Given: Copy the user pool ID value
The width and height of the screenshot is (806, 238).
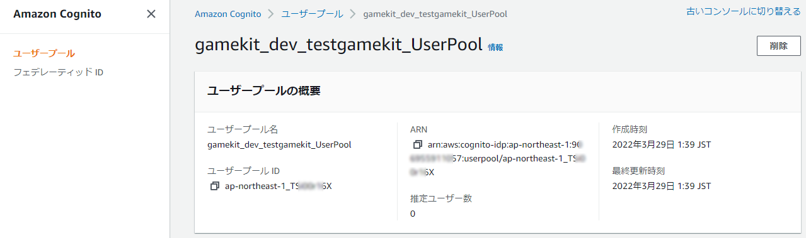Looking at the screenshot, I should (215, 186).
